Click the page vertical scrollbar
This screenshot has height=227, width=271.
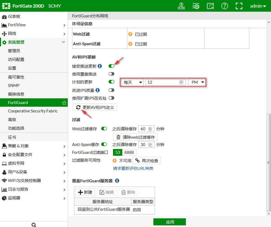tap(269, 162)
